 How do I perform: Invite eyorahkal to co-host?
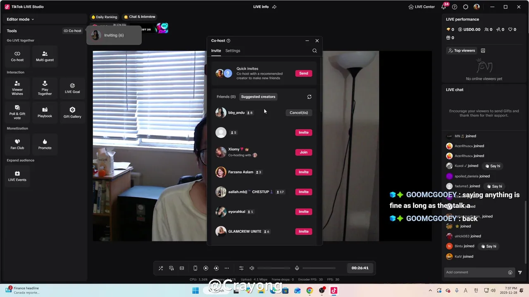pyautogui.click(x=304, y=212)
